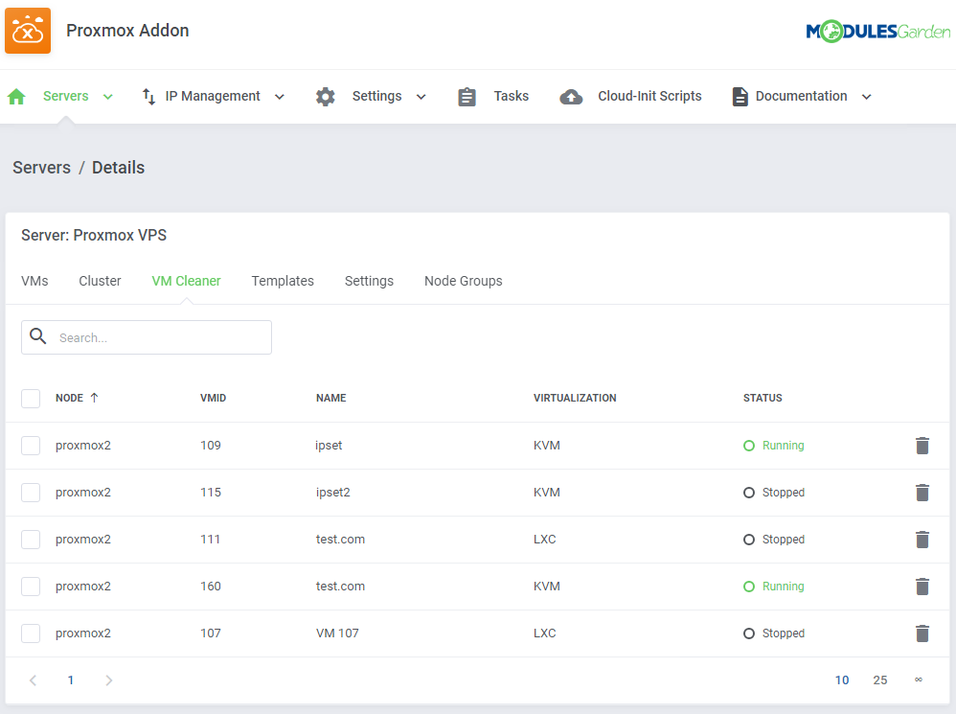Click the name cell 'VM 107'
The height and width of the screenshot is (714, 956).
tap(337, 633)
